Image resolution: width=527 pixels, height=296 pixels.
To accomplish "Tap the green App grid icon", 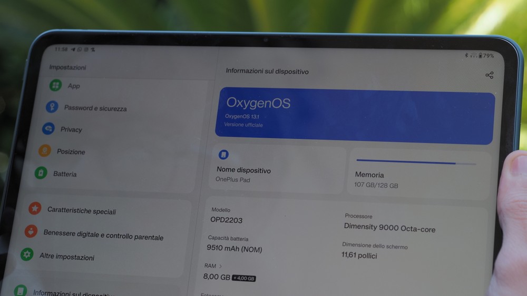I will (x=55, y=85).
